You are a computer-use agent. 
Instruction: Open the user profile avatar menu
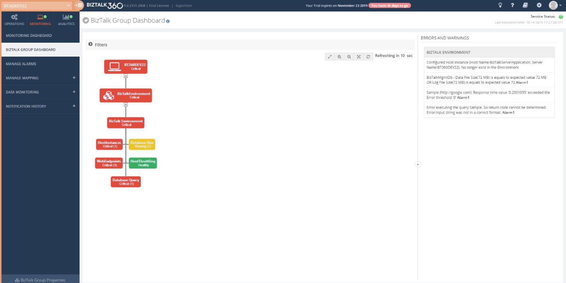pos(555,5)
